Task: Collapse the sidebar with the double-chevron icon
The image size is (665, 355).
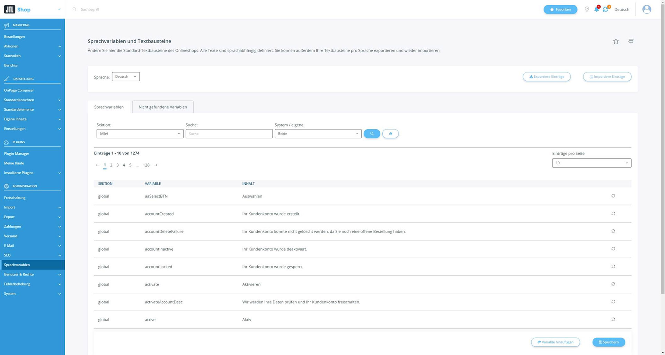Action: [x=59, y=9]
